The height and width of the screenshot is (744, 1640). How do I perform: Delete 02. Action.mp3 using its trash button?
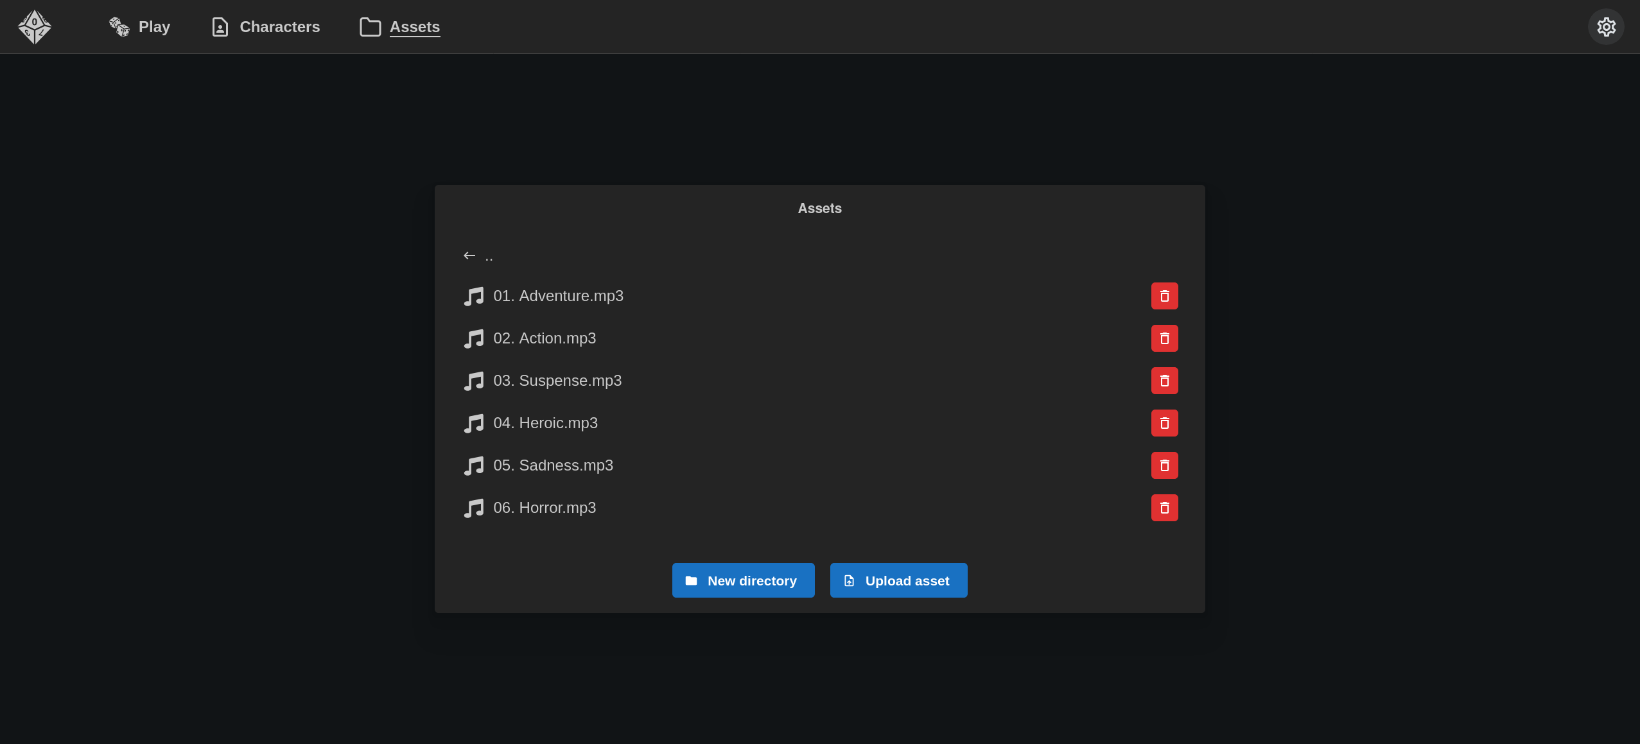1164,338
